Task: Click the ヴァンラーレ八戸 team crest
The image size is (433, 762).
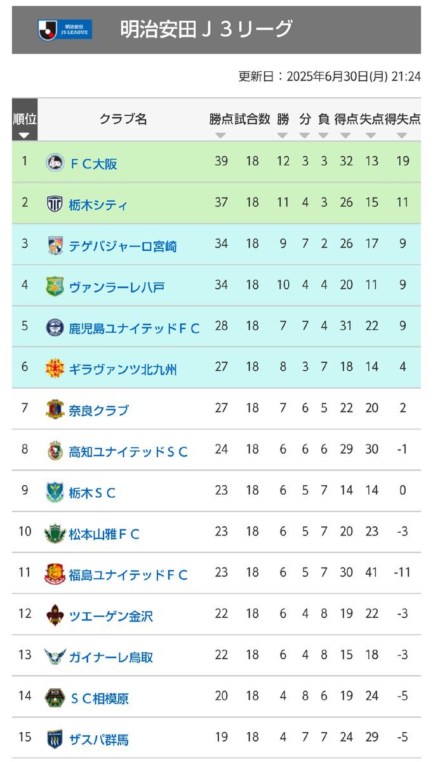Action: click(x=55, y=286)
